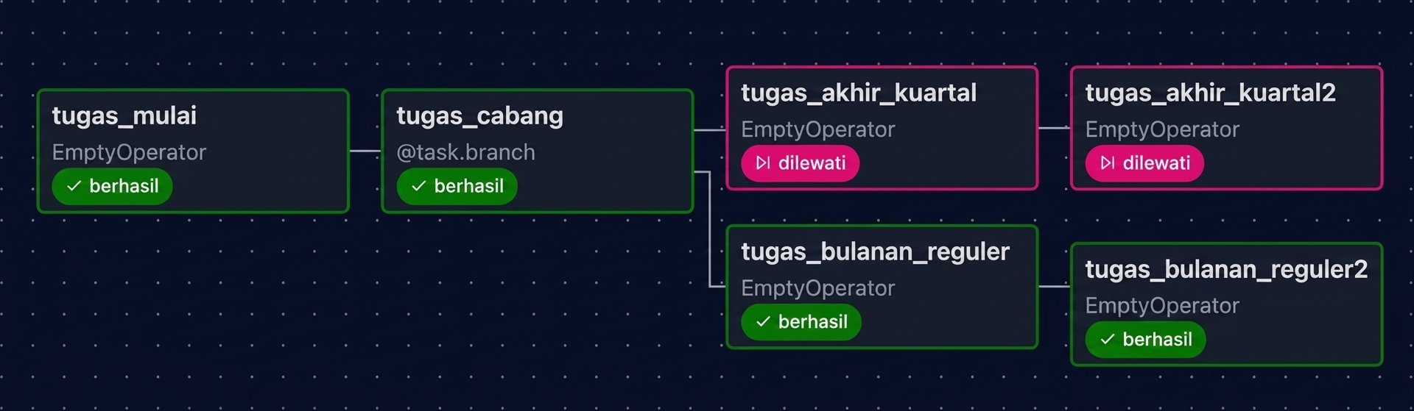This screenshot has width=1414, height=411.
Task: Open the tugas_bulanan_reguler2 node title
Action: [x=1226, y=270]
